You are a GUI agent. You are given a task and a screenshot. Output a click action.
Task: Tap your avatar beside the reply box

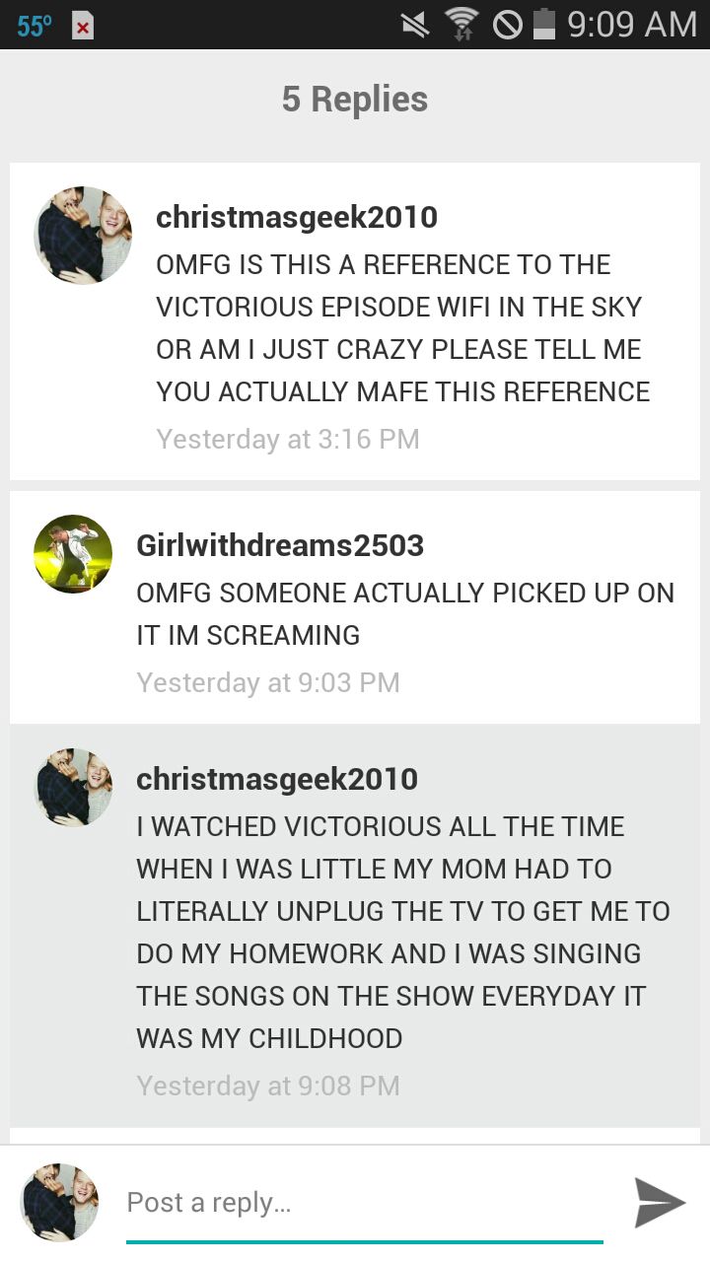(59, 1202)
